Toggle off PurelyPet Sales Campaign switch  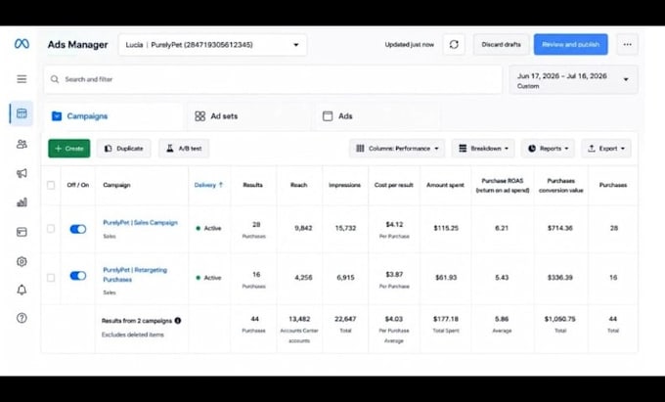[x=78, y=229]
